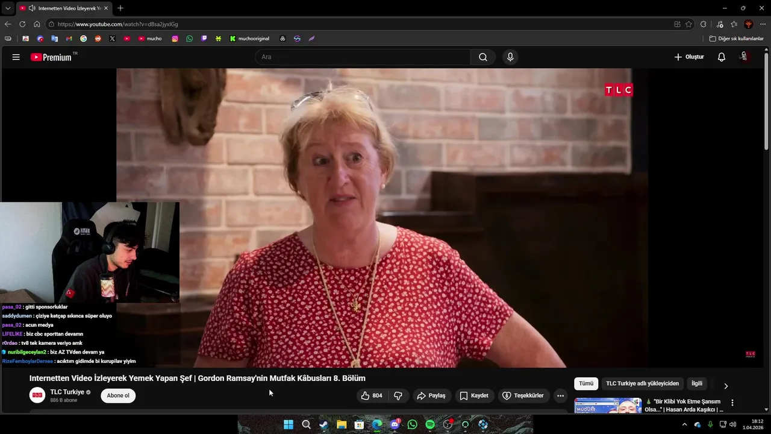Click the YouTube Ara search field
The height and width of the screenshot is (434, 771).
tap(363, 57)
